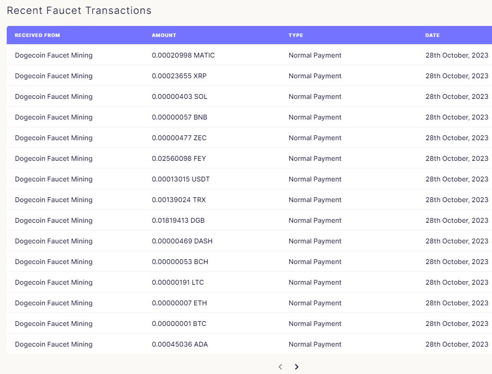
Task: Select the 0.00013015 USDT amount
Action: (x=181, y=179)
